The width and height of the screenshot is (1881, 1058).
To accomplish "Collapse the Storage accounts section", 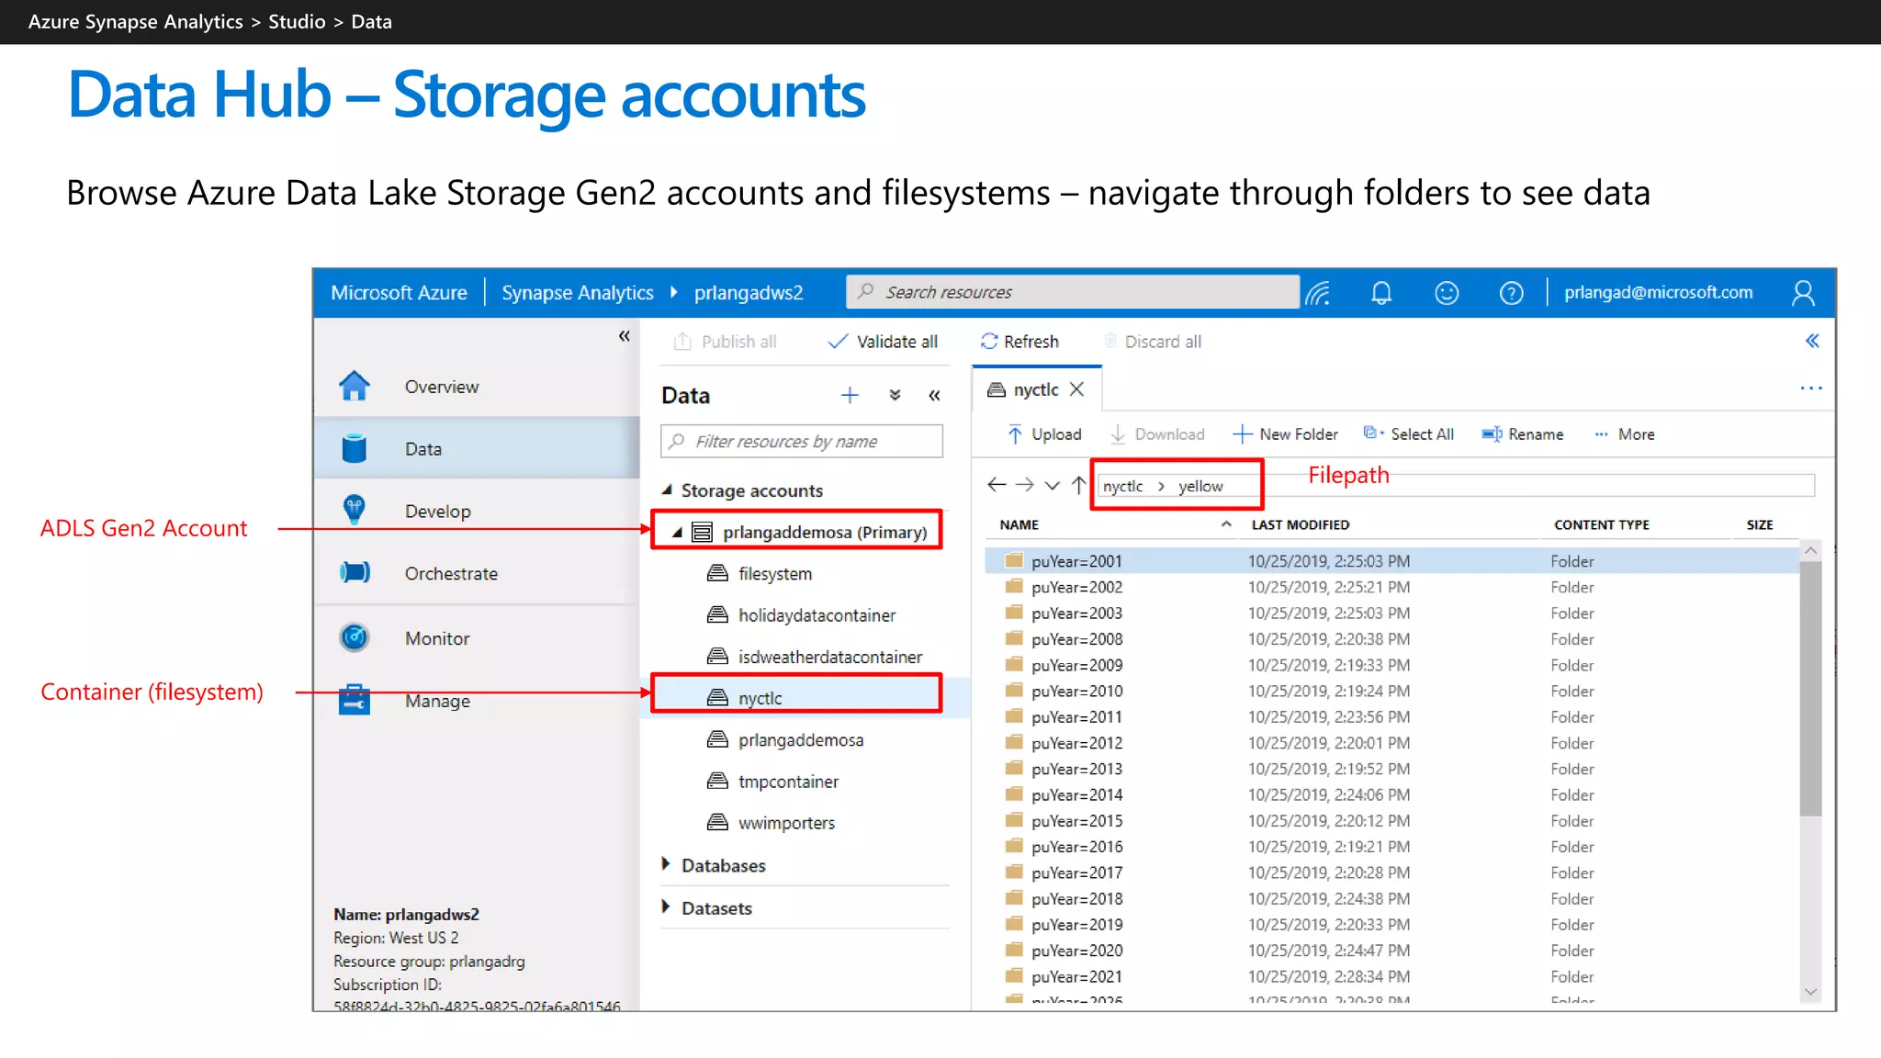I will click(x=668, y=490).
